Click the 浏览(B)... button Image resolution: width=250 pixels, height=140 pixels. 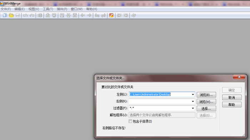(x=206, y=95)
